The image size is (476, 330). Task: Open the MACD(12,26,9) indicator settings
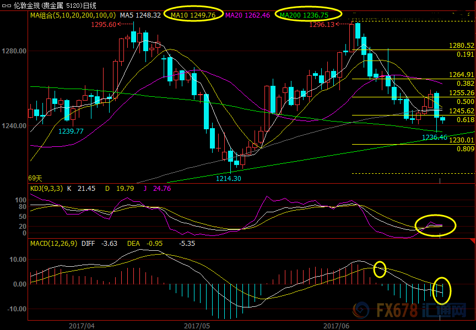click(53, 243)
